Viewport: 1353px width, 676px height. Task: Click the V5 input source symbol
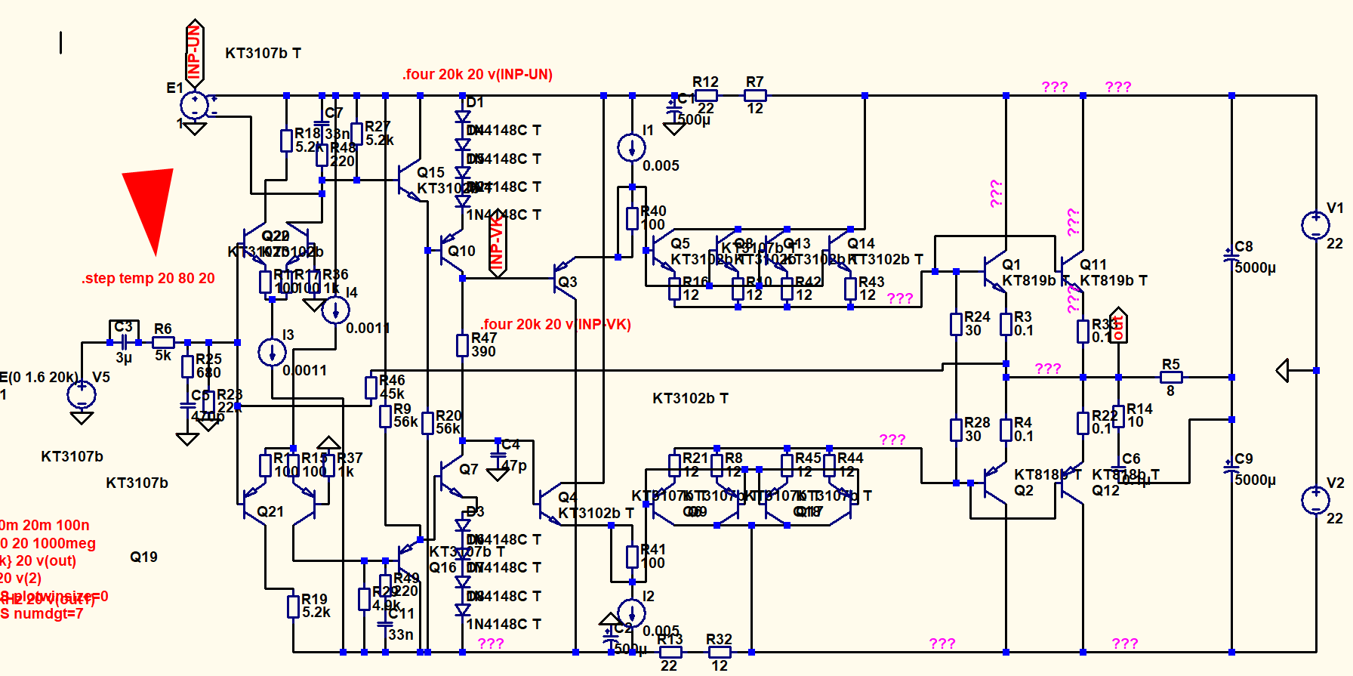pyautogui.click(x=82, y=394)
